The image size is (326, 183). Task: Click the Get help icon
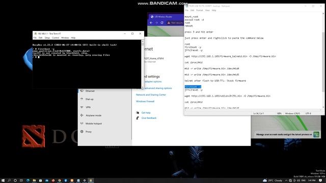tap(138, 113)
